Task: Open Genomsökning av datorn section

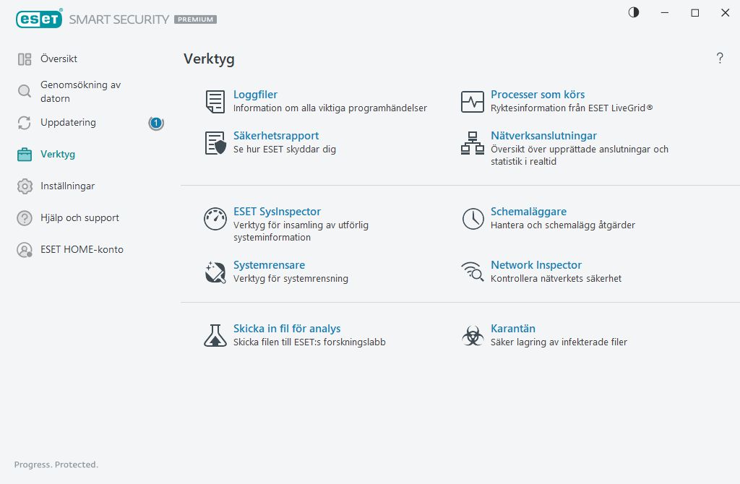Action: pos(80,91)
